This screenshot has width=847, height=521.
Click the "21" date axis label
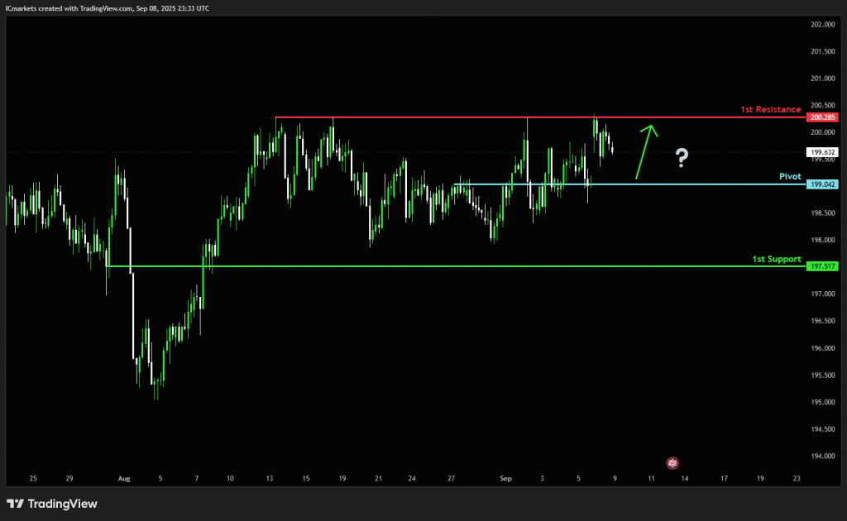click(378, 478)
